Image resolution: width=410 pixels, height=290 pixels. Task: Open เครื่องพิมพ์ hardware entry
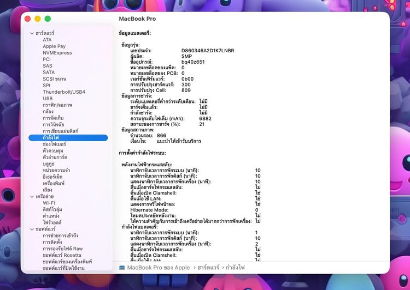pos(54,183)
